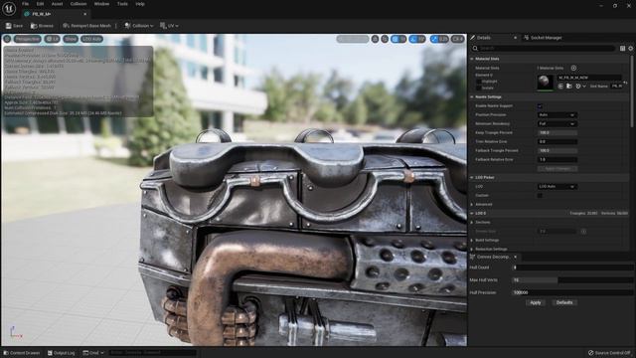The image size is (636, 358).
Task: Open the viewport Show menu
Action: 71,39
